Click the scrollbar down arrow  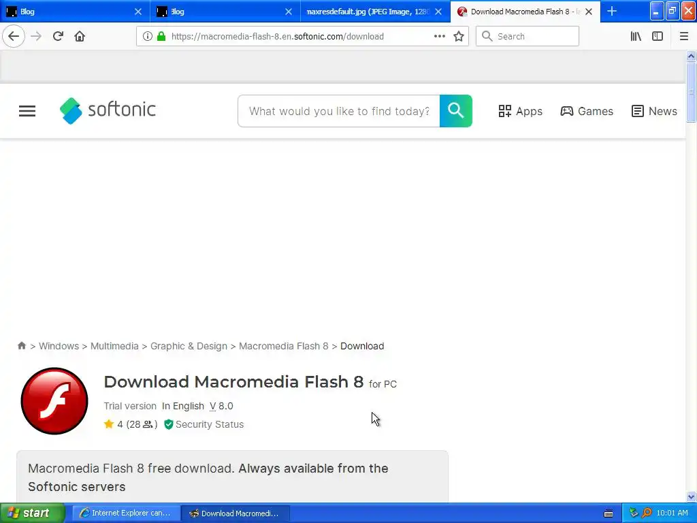coord(691,496)
